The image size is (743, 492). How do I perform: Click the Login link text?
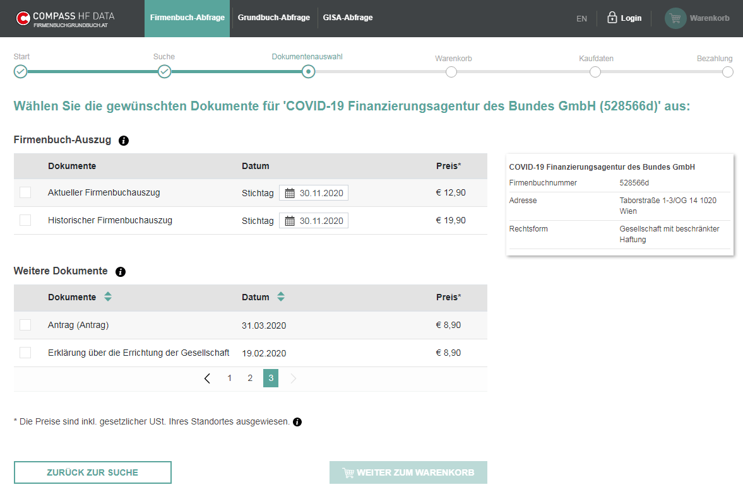click(631, 18)
